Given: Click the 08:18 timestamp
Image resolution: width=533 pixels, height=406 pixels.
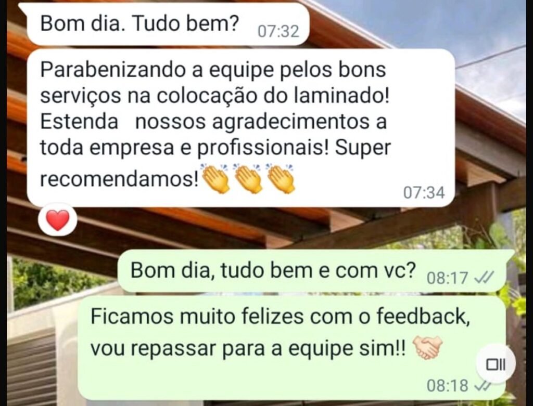Looking at the screenshot, I should point(447,386).
